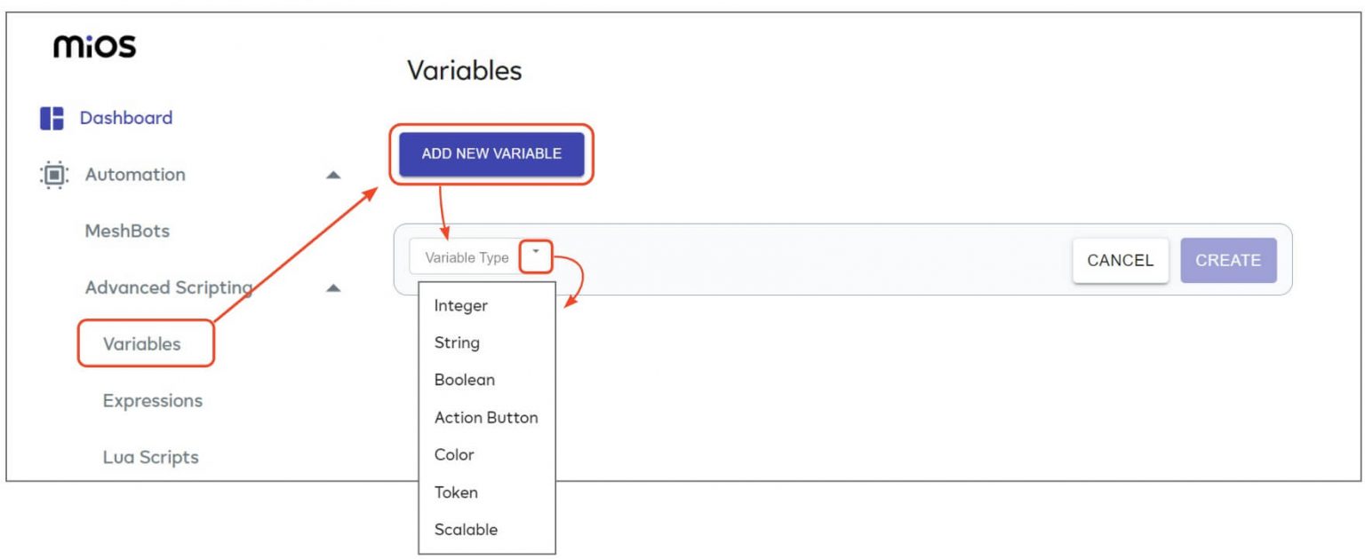
Task: Open the Expressions section
Action: point(151,400)
